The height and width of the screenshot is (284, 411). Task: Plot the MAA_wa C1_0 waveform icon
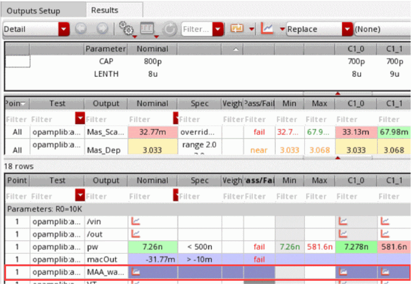click(343, 272)
